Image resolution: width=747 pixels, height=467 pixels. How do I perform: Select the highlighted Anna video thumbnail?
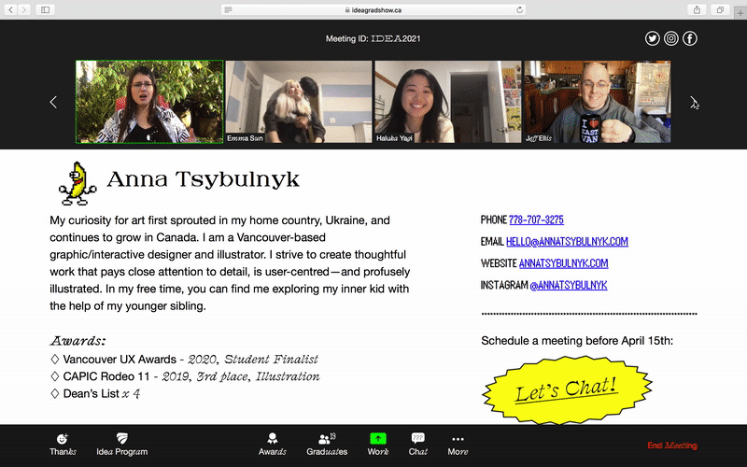(149, 102)
